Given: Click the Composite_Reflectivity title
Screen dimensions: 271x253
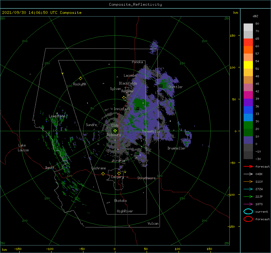Looking at the screenshot, I should click(x=135, y=5).
